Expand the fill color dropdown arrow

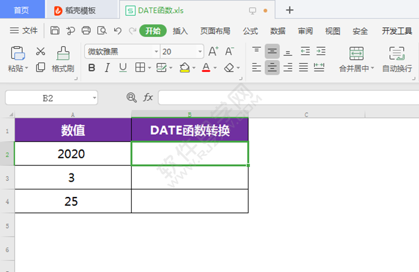click(x=194, y=68)
